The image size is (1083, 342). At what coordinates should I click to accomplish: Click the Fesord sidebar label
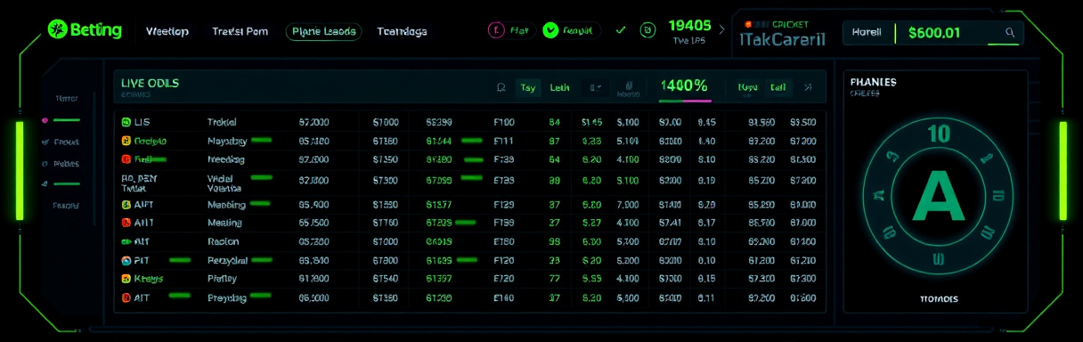(66, 205)
